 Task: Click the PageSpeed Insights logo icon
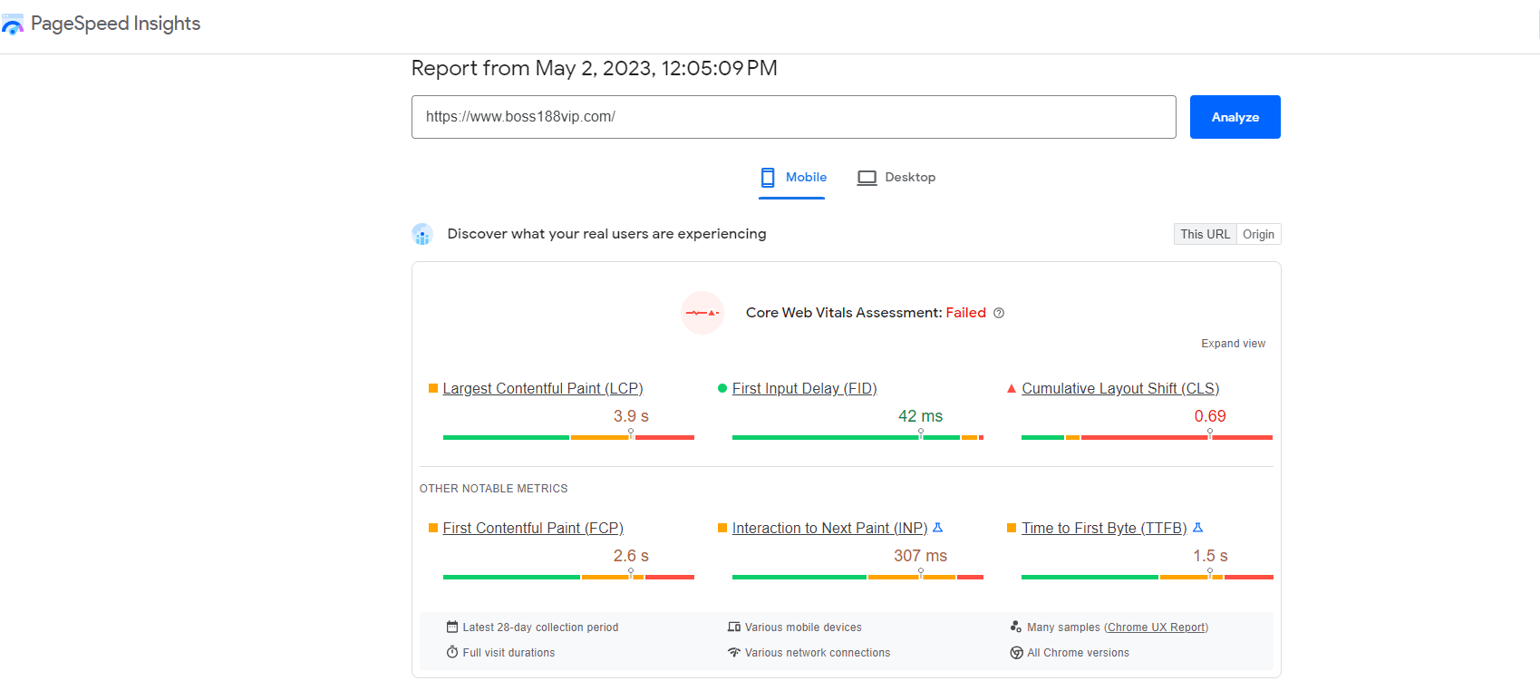tap(13, 24)
